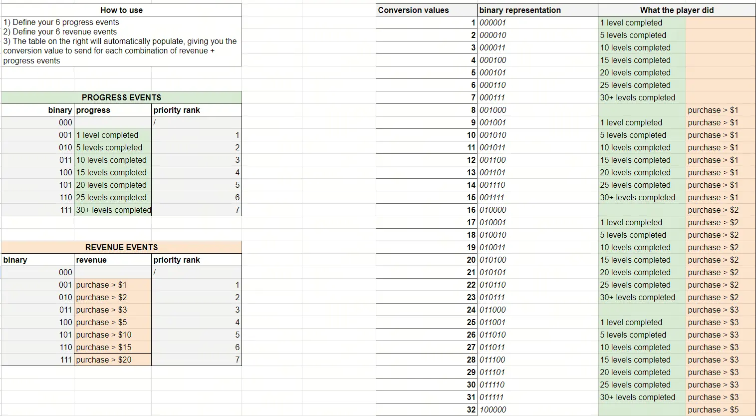The image size is (756, 416).
Task: Select the "What the player did" header
Action: (x=676, y=10)
